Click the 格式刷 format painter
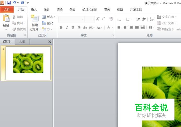Screen dimensions: 181x127 point(19,29)
